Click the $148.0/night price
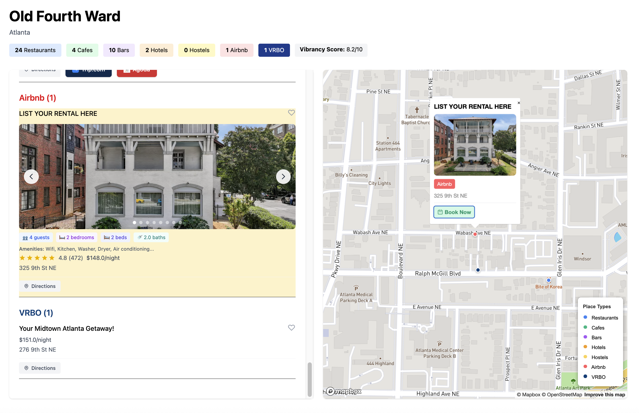This screenshot has height=413, width=639. coord(103,258)
